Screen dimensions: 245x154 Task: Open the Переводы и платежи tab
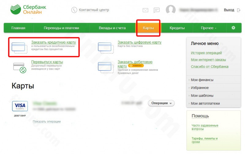[x=61, y=28]
